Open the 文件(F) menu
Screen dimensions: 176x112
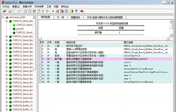[6, 7]
